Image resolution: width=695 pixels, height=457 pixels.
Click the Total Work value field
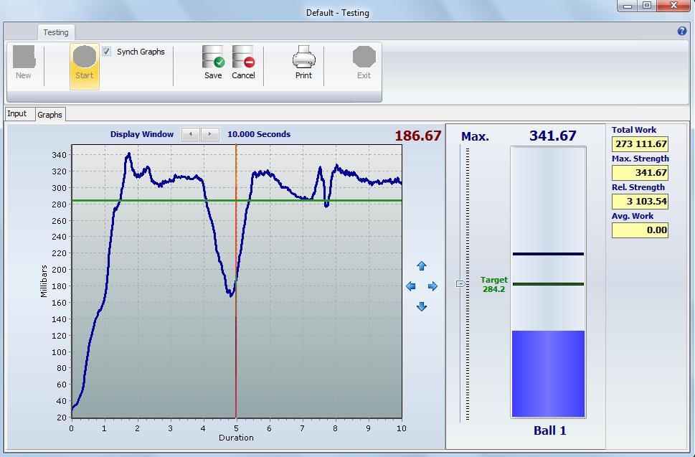coord(640,144)
